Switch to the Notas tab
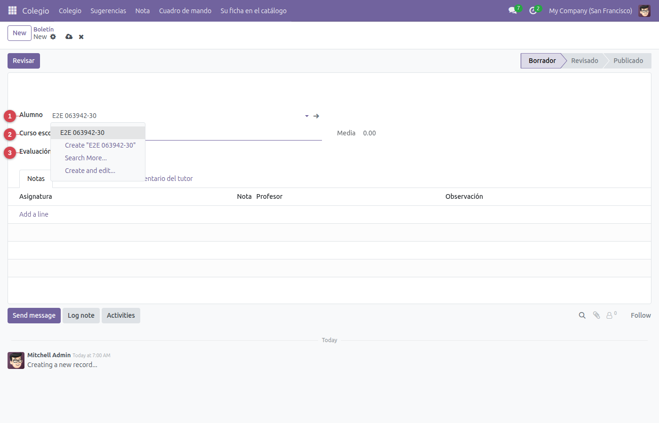The image size is (659, 423). [36, 179]
